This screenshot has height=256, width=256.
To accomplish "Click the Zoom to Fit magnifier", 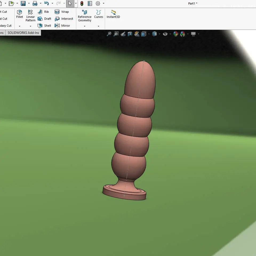I will [x=109, y=34].
